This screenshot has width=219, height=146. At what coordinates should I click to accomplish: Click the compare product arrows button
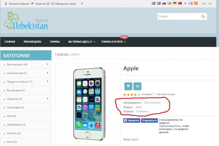137,86
